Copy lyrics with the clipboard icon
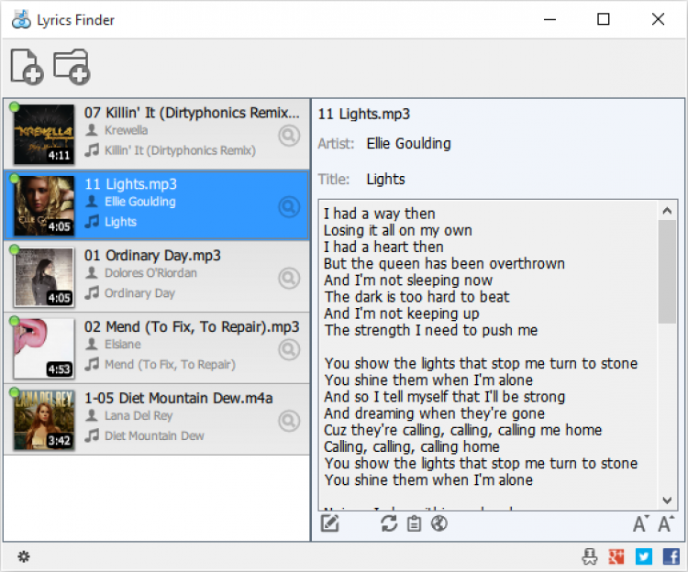 [414, 523]
